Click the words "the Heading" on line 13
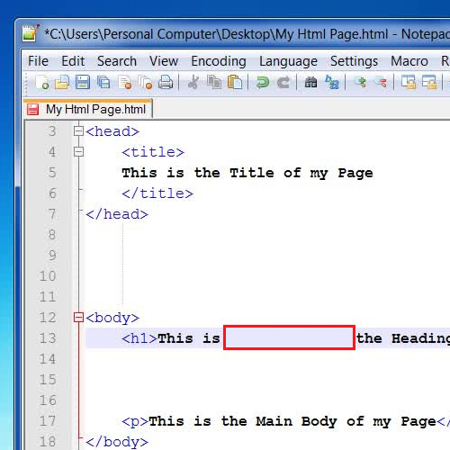Image resolution: width=450 pixels, height=450 pixels. point(403,338)
